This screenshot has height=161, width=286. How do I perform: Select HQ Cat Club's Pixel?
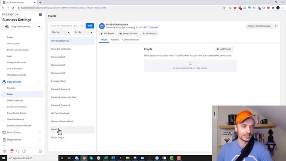72,113
